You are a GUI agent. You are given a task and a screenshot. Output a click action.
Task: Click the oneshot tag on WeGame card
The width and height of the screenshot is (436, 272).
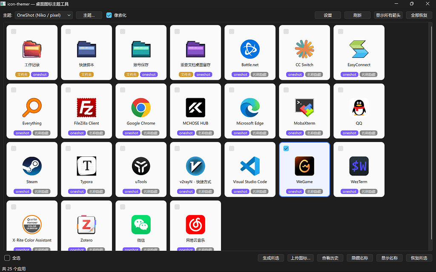coord(295,192)
